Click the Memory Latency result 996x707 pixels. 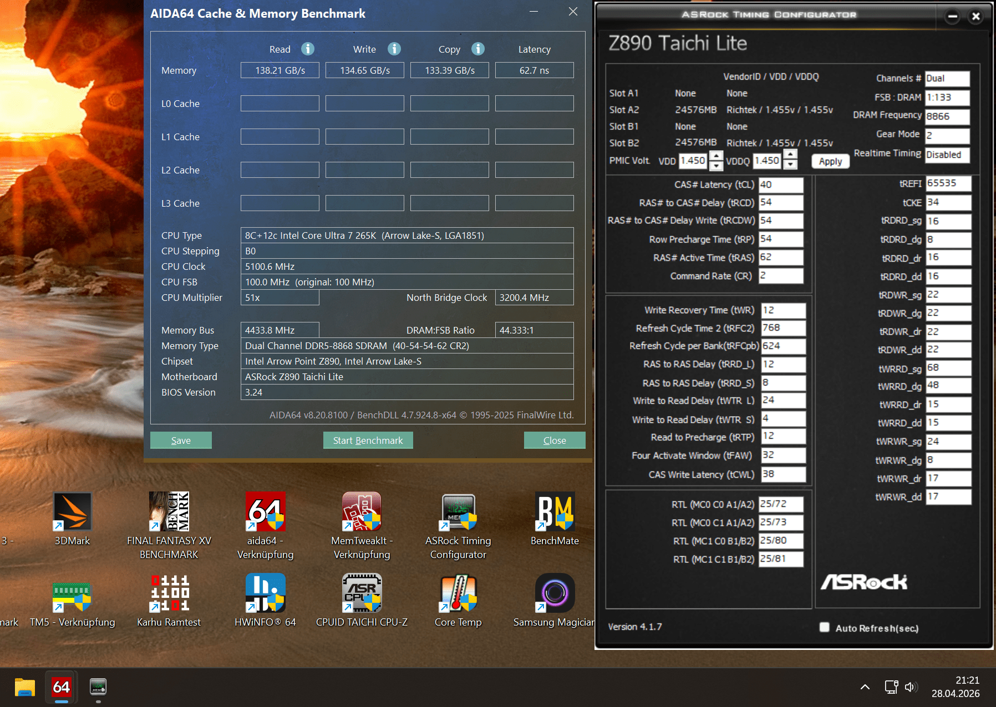(x=535, y=70)
